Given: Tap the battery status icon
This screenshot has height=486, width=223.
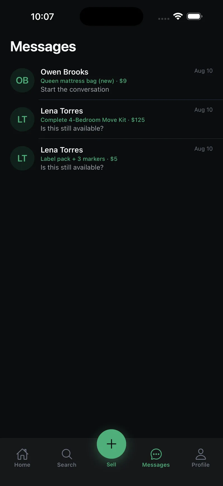Looking at the screenshot, I should [x=195, y=16].
